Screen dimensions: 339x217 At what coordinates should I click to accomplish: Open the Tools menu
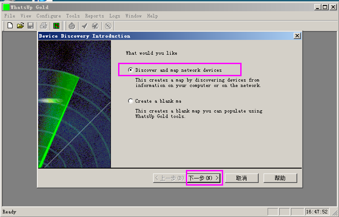pos(73,16)
